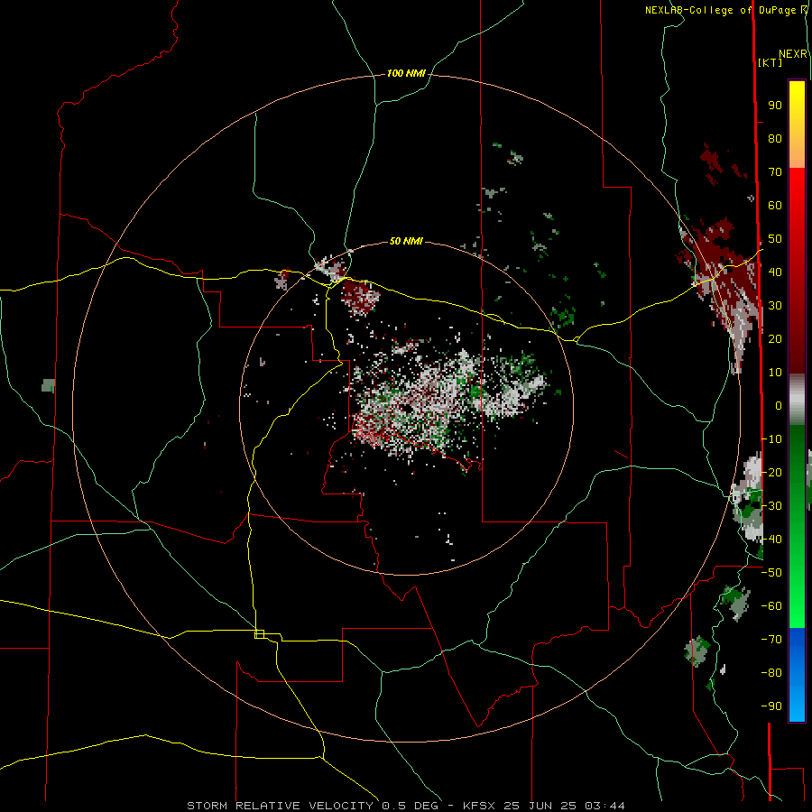Click the 50 value on the velocity scale
The image size is (812, 812).
point(775,239)
